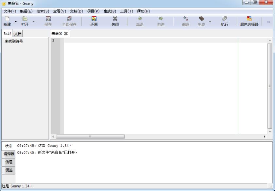Click the 关闭 (Close) toolbar icon
The image size is (275, 191).
tap(115, 19)
